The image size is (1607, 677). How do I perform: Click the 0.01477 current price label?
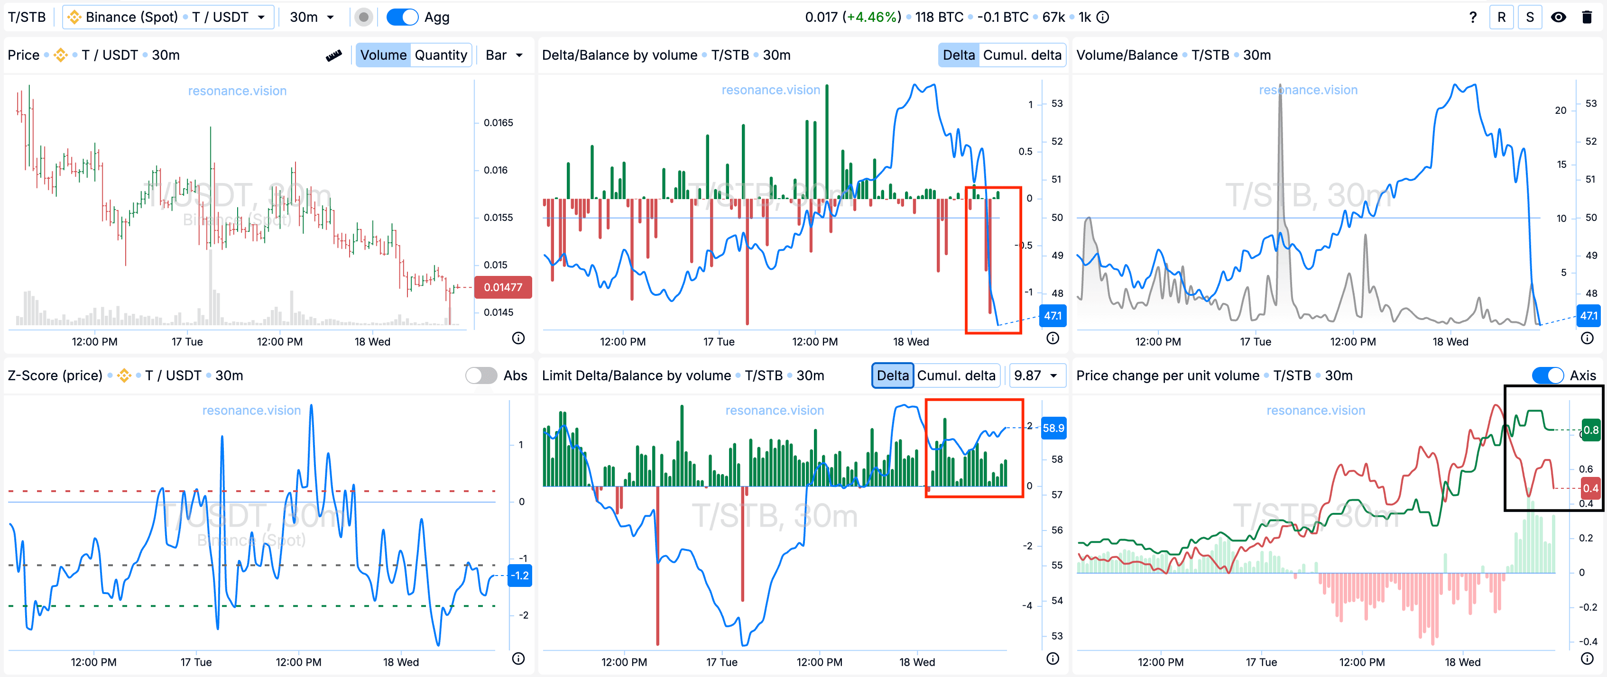503,287
